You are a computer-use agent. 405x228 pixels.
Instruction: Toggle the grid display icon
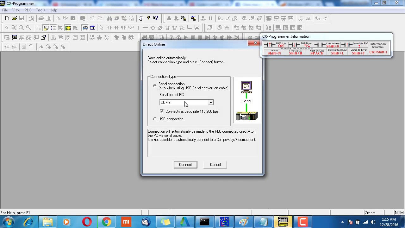tap(39, 28)
